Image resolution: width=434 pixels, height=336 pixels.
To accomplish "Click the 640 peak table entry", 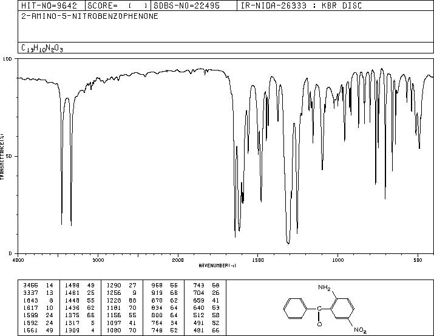I will coord(206,307).
